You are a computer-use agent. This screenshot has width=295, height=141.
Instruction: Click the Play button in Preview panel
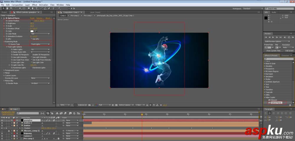(273, 37)
